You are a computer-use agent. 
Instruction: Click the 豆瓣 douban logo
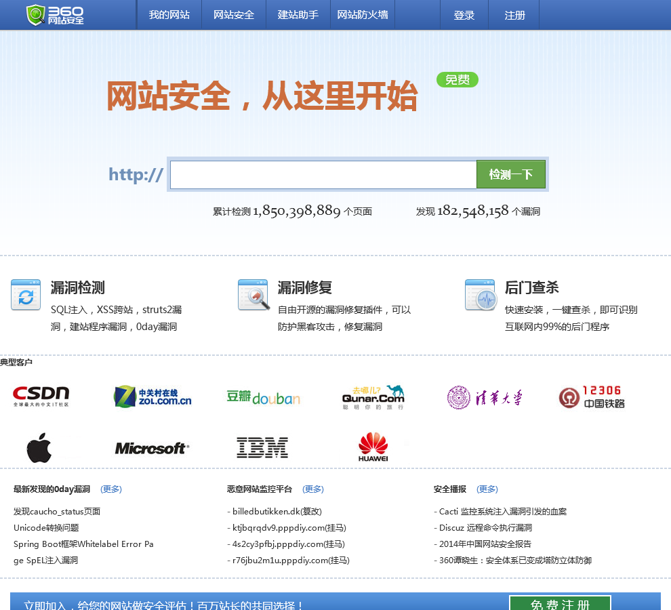click(263, 397)
